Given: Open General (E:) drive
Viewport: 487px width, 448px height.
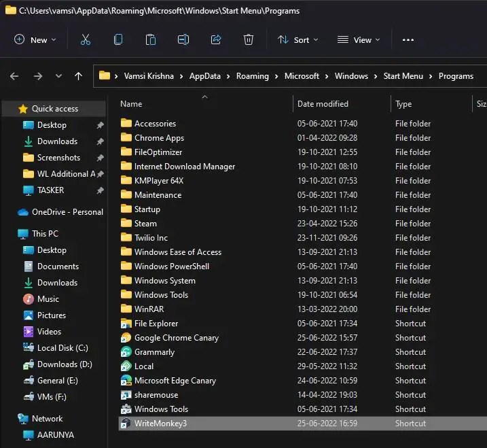Looking at the screenshot, I should click(57, 381).
